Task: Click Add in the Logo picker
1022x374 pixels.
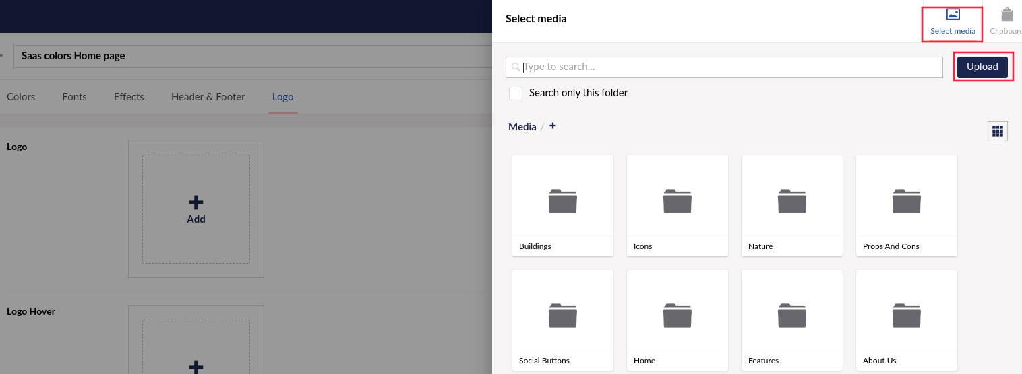Action: (196, 209)
